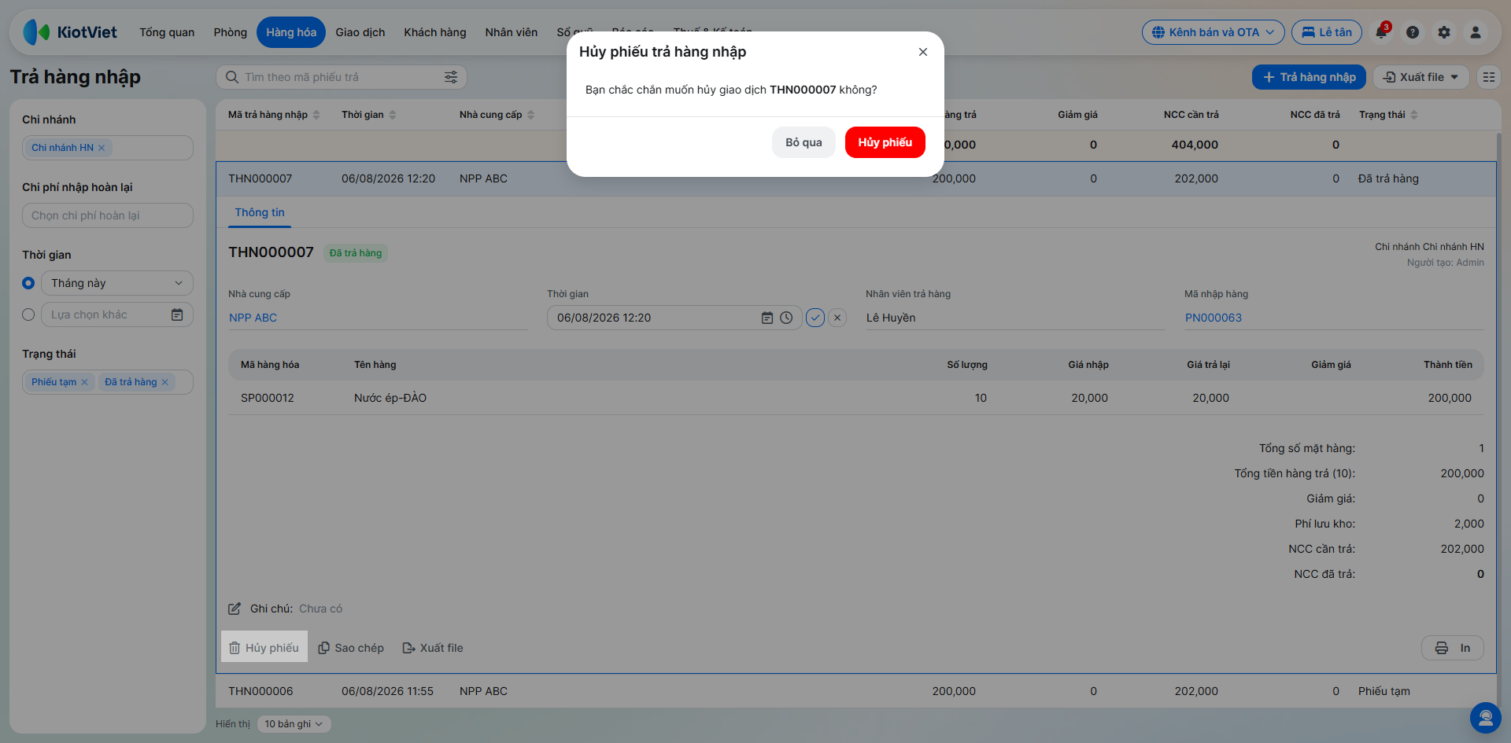Click the Lê Huyền staff field
The width and height of the screenshot is (1511, 743).
point(1015,318)
